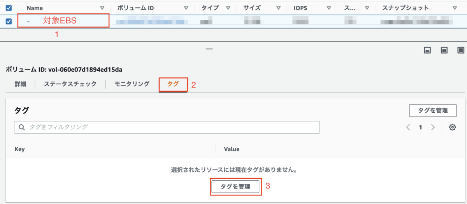
Task: Click the ボリューム ID vol-060e07d1894ed15da heading
Action: pos(64,70)
